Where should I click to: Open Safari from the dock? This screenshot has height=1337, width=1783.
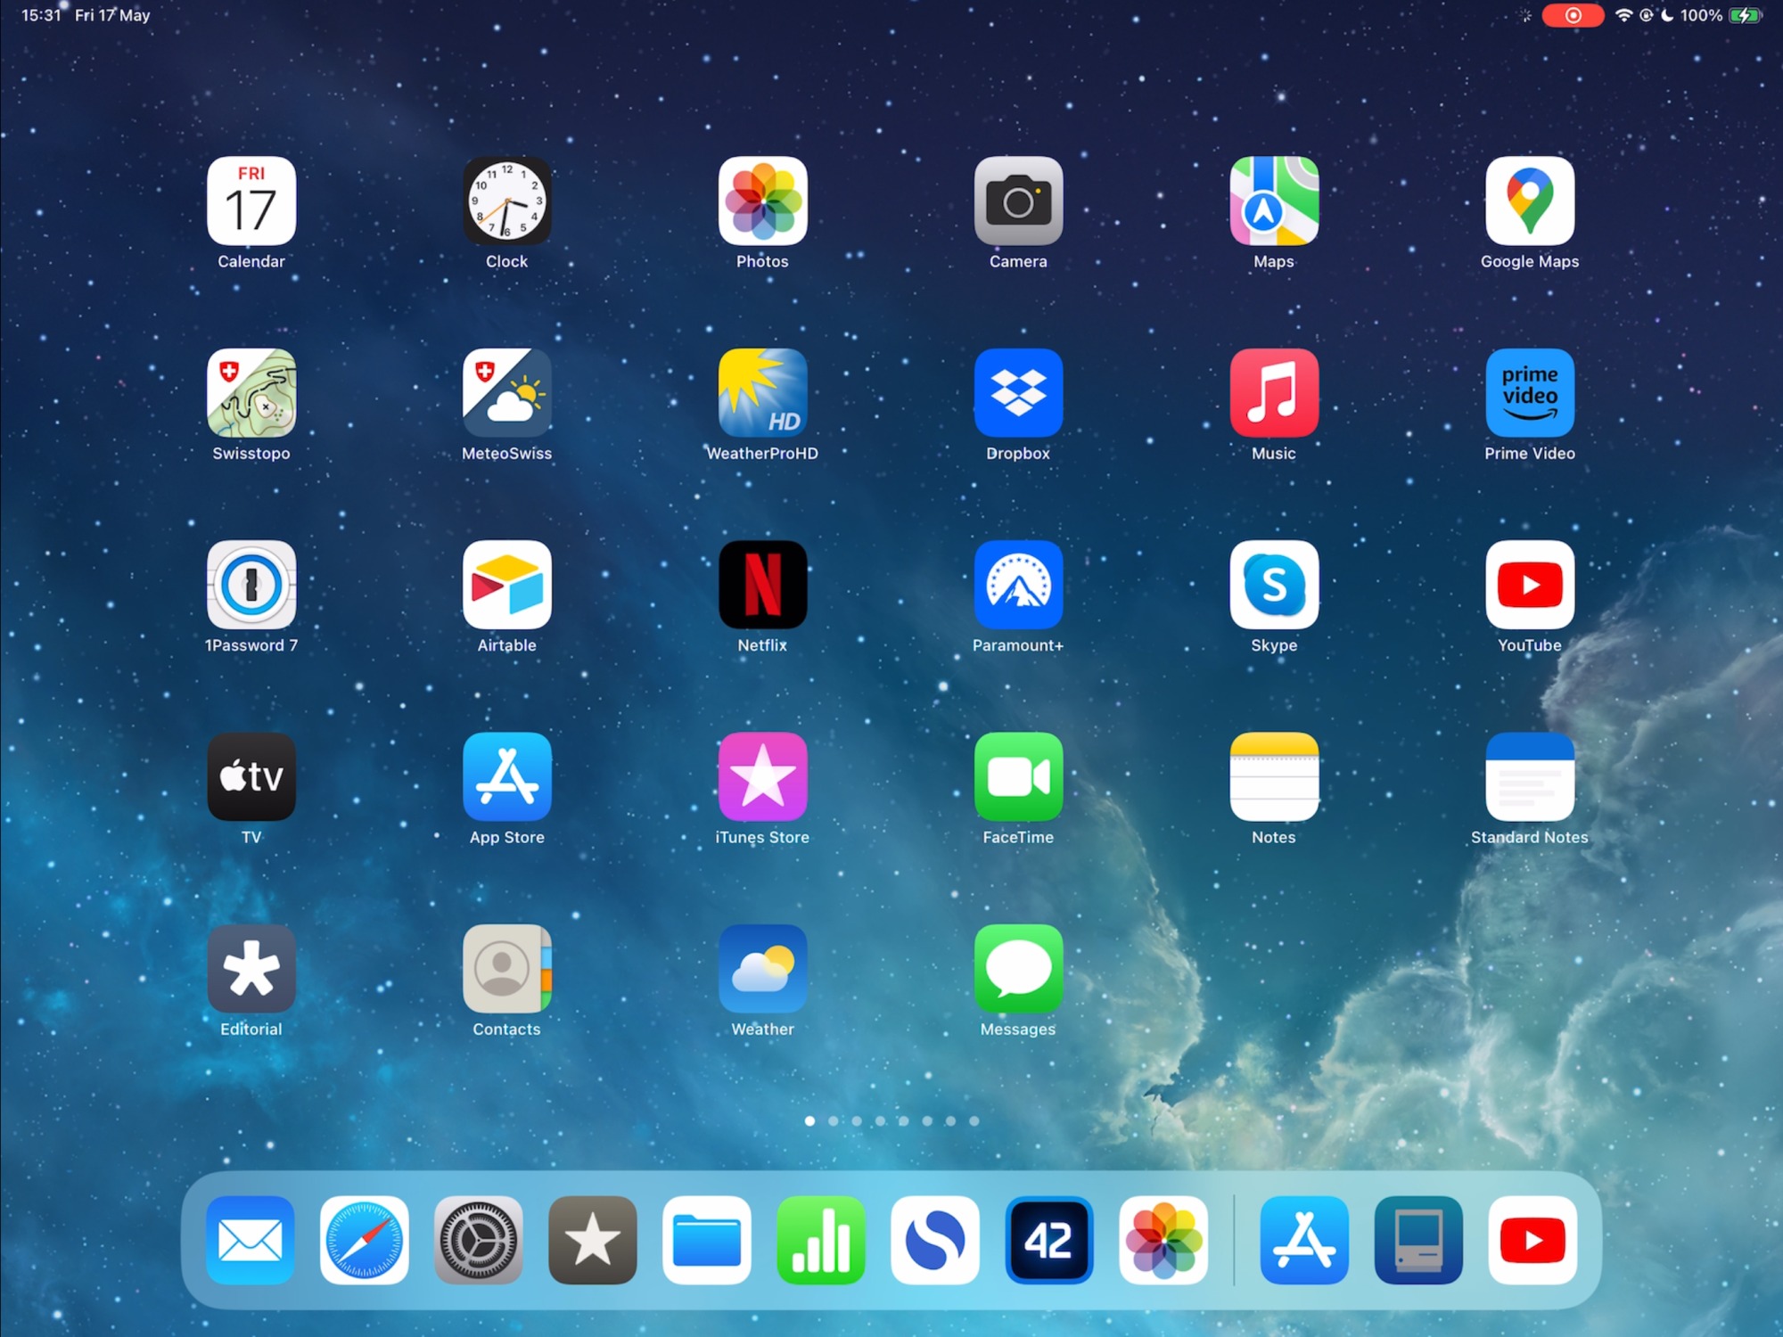pos(365,1240)
